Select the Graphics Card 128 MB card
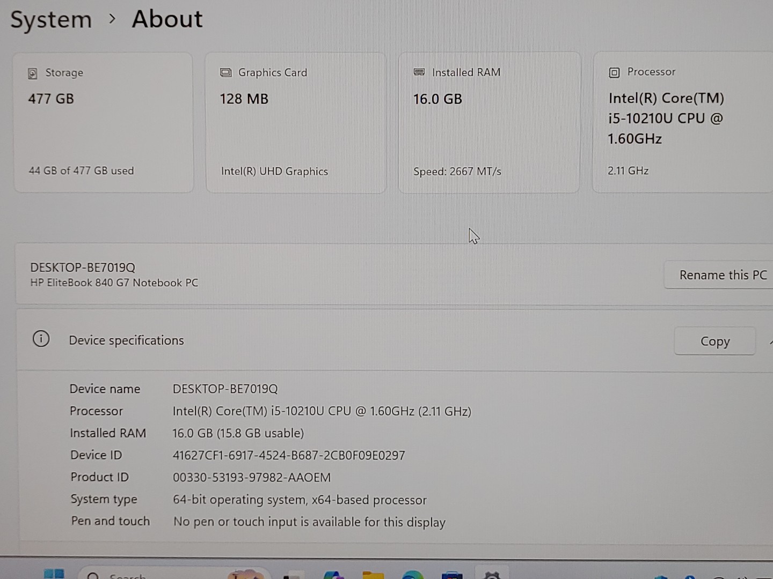This screenshot has width=773, height=579. (296, 123)
